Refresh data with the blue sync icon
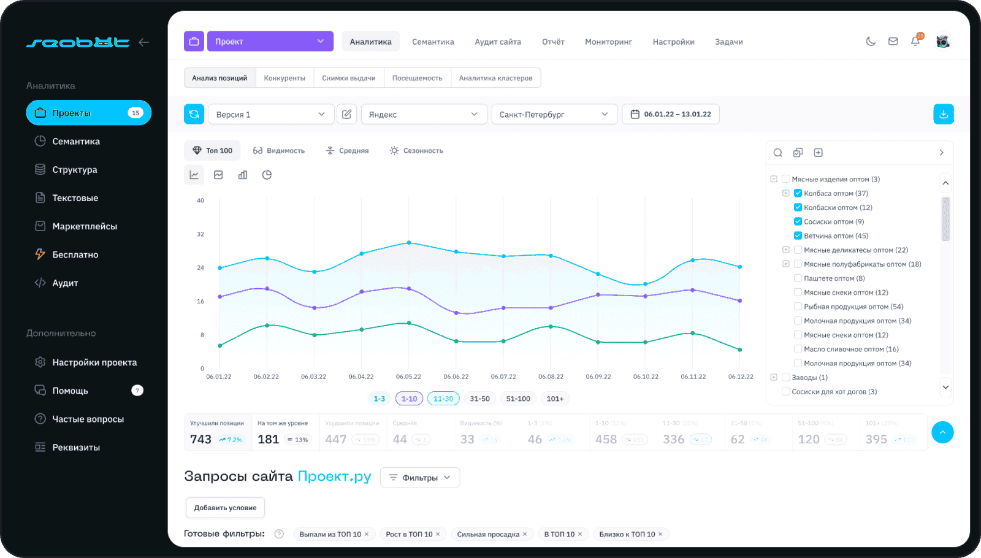 (194, 114)
